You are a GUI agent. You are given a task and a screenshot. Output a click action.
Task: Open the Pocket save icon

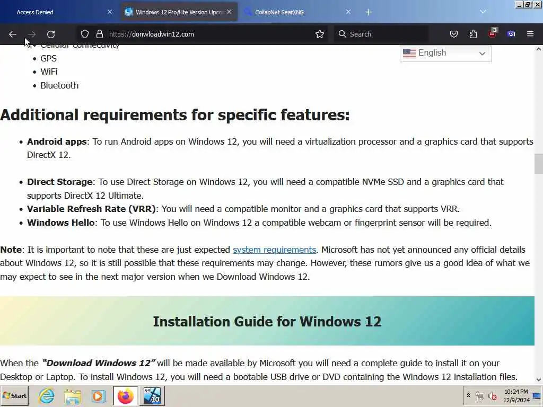[x=454, y=34]
